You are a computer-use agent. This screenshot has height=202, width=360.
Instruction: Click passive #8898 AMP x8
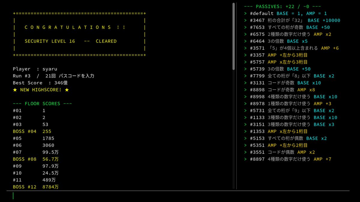click(x=280, y=90)
